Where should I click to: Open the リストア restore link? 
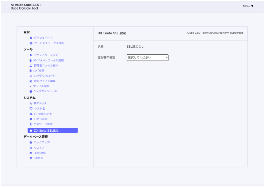pos(39,148)
